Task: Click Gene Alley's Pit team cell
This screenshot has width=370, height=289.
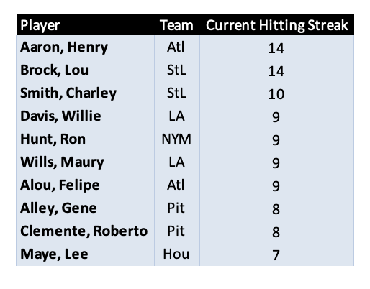Action: [x=177, y=208]
